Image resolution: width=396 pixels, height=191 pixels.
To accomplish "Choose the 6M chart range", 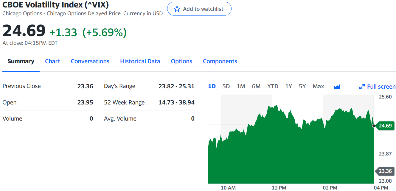I will [x=256, y=87].
